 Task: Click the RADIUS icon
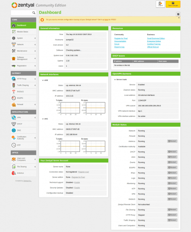pos(14,92)
